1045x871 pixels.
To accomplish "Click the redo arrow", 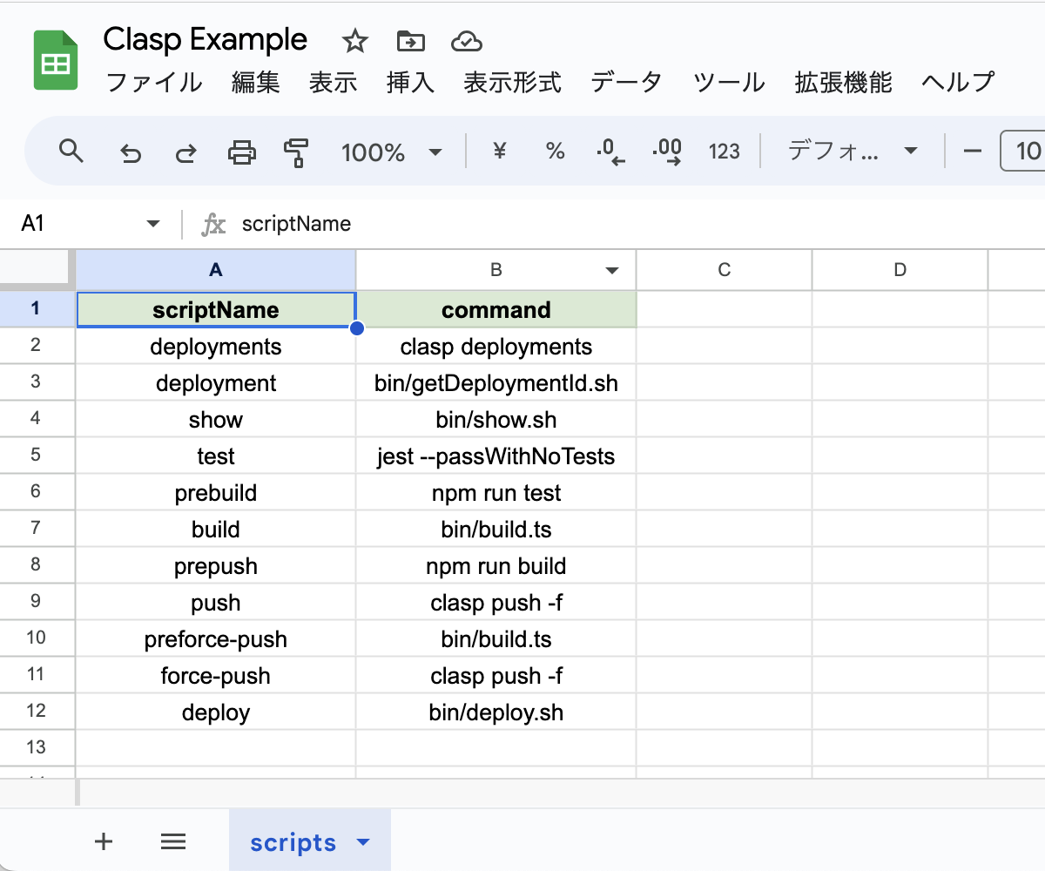I will click(x=185, y=153).
